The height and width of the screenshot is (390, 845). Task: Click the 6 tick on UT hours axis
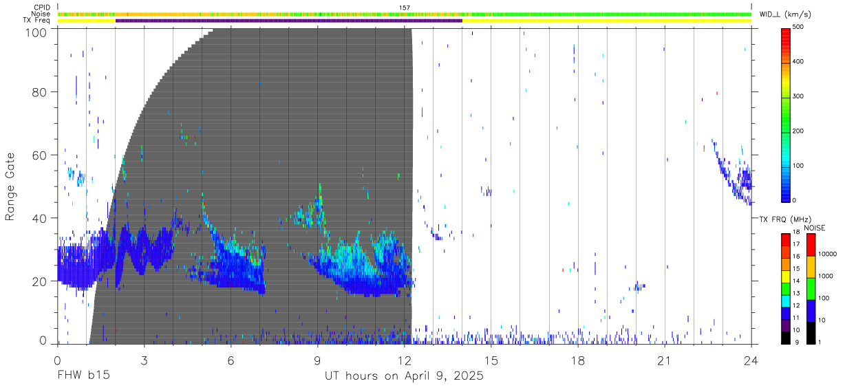click(231, 360)
